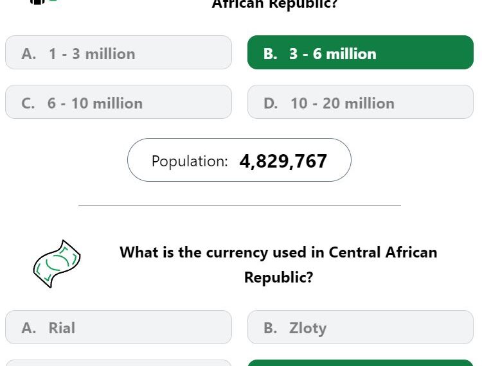Click the green banknote currency icon
The width and height of the screenshot is (482, 366).
tap(57, 264)
